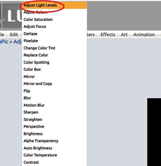This screenshot has height=166, width=161.
Task: Select the Pixelate option
Action: pos(54,41)
